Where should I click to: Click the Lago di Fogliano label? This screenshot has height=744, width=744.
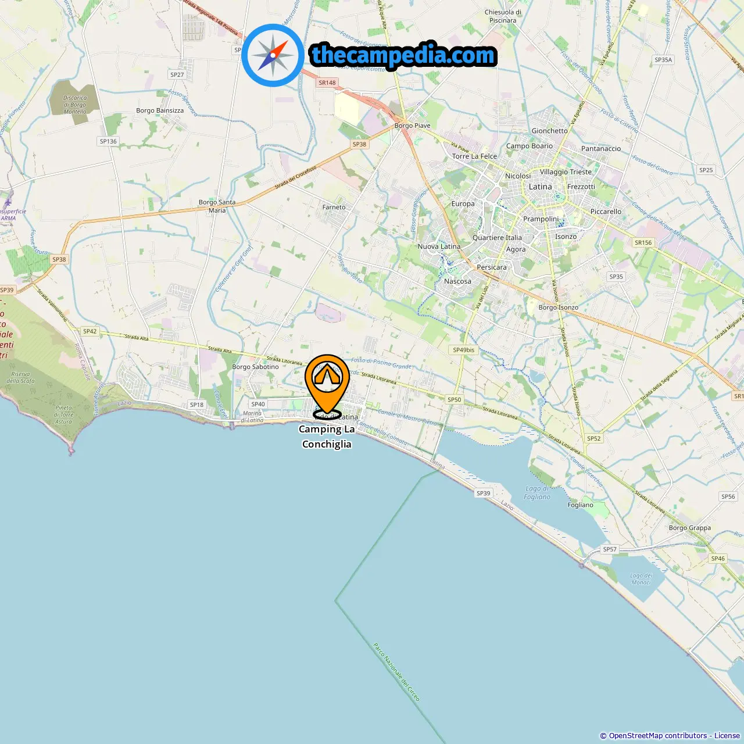pos(537,492)
